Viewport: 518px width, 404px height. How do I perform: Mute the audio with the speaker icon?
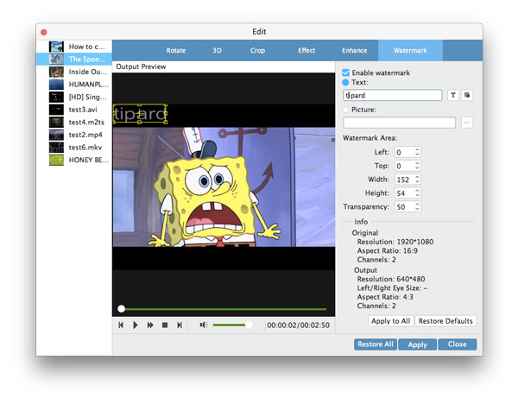click(x=204, y=325)
